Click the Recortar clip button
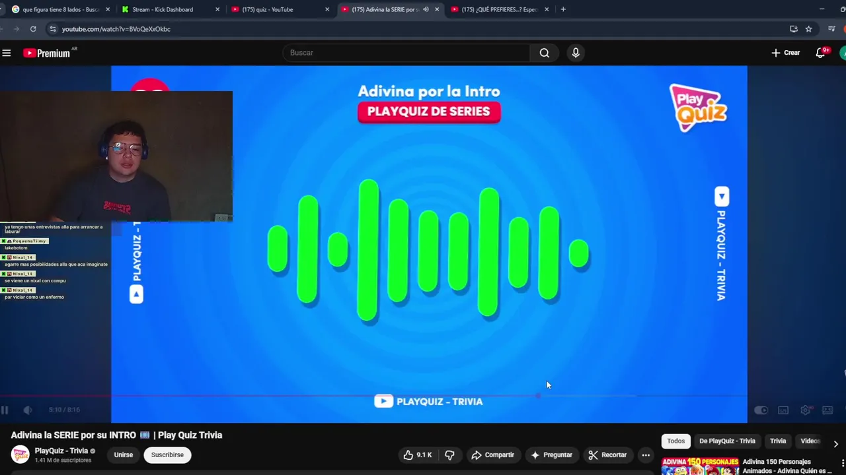This screenshot has width=846, height=475. point(607,455)
